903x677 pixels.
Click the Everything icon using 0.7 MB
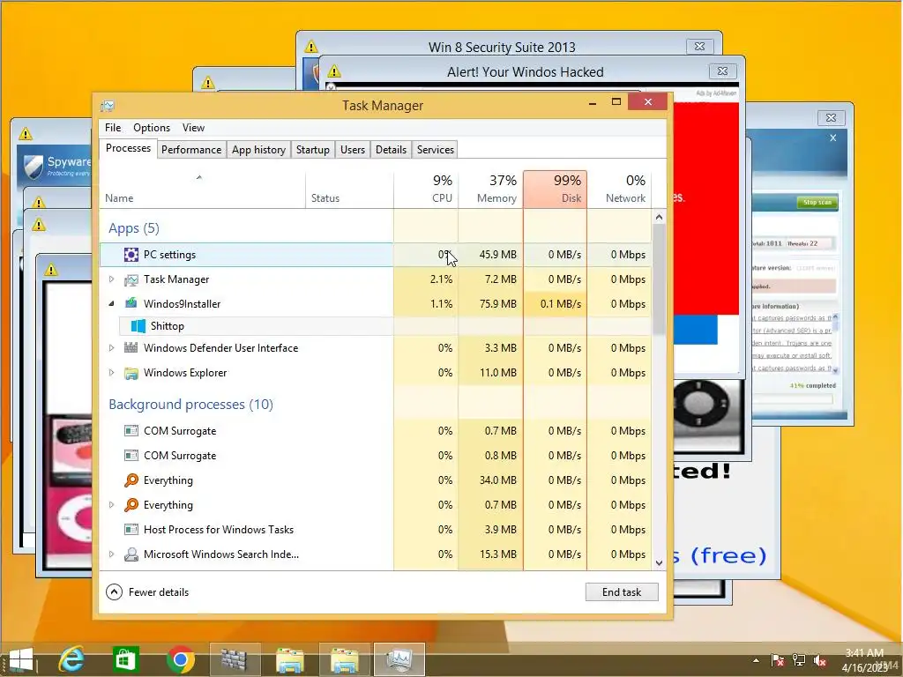click(131, 505)
